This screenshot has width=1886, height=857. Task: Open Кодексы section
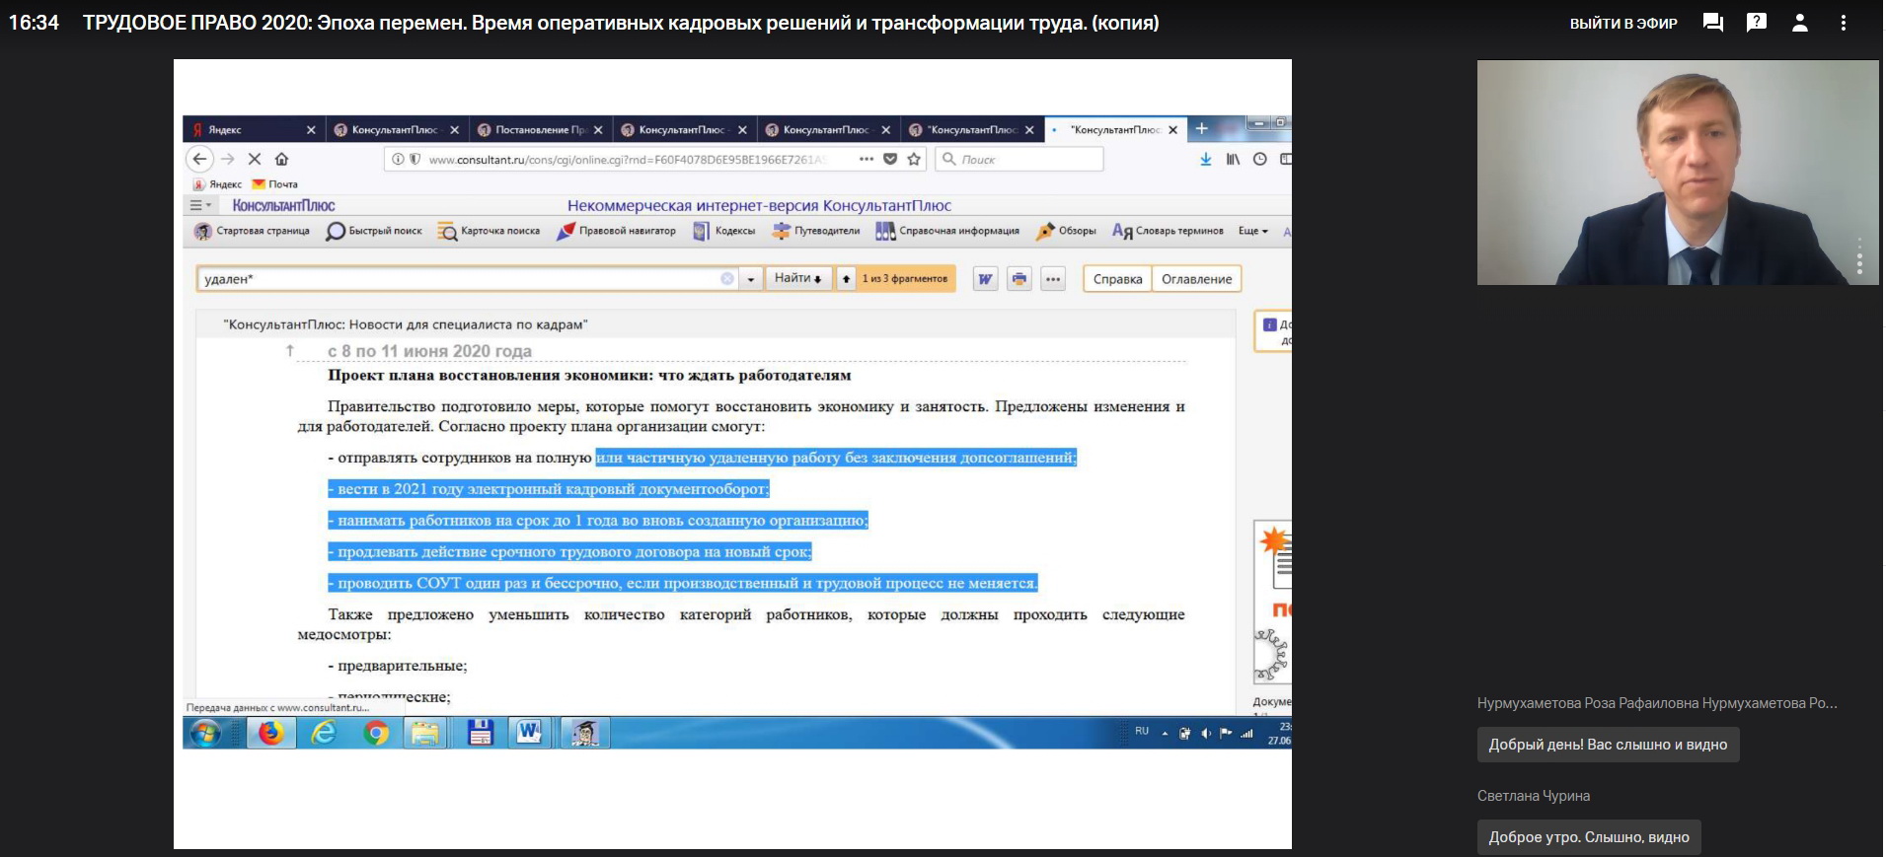724,231
